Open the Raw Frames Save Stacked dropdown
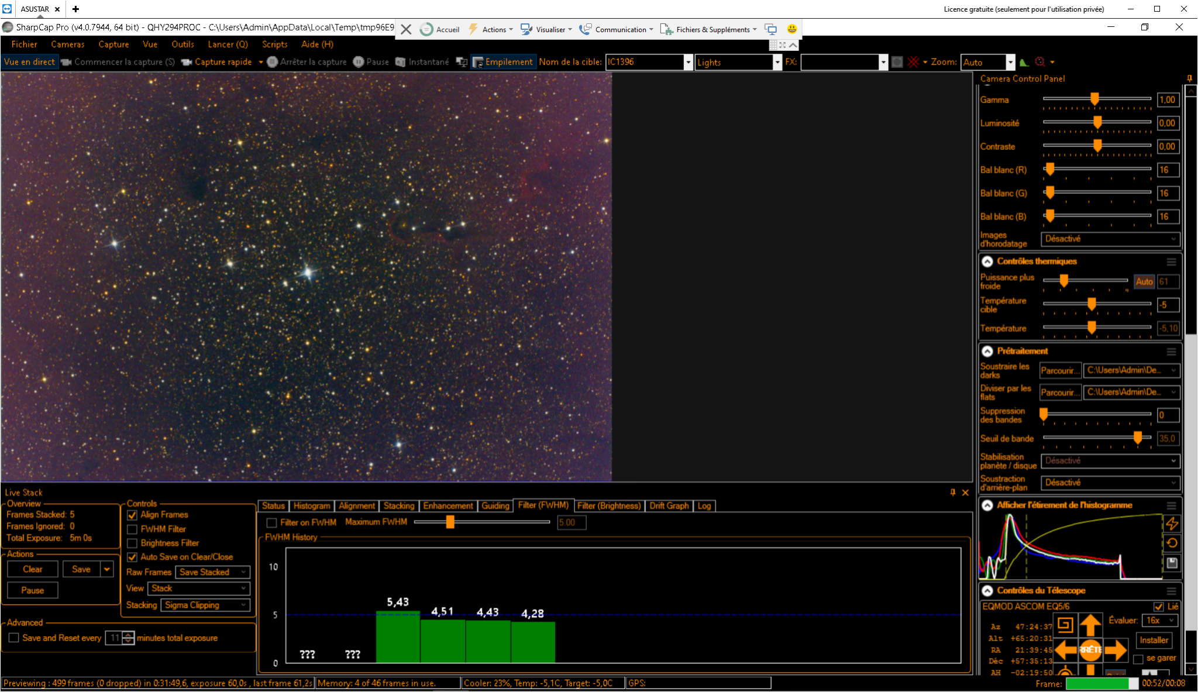1198x692 pixels. pos(213,572)
